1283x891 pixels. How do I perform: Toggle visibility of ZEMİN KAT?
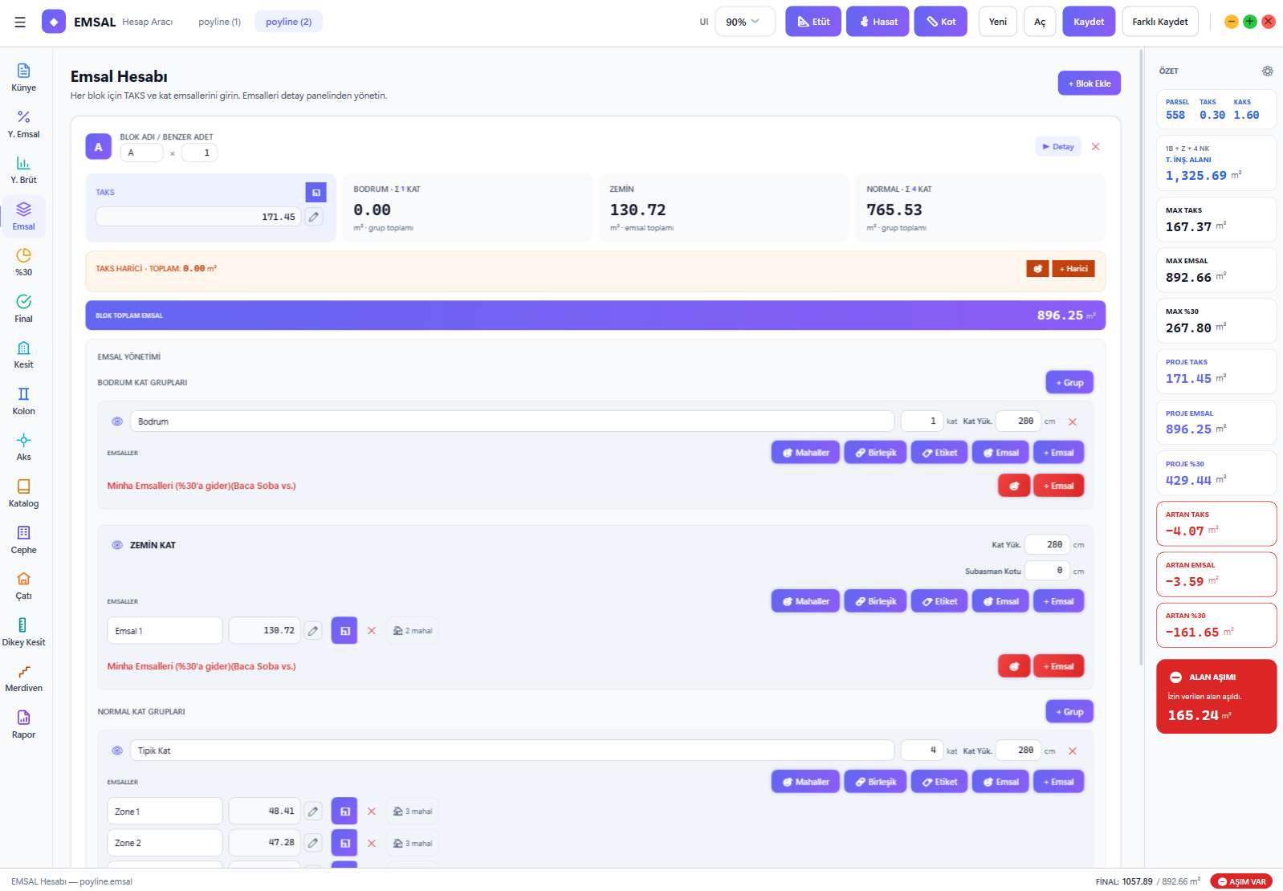click(x=117, y=545)
